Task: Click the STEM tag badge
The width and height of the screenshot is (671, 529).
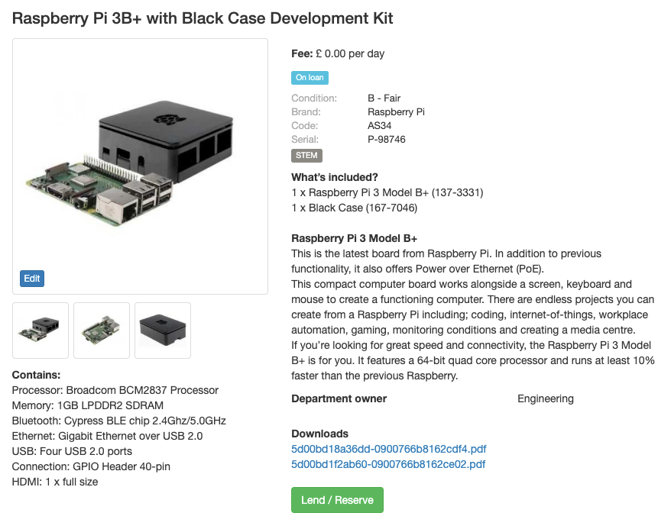Action: pos(306,156)
